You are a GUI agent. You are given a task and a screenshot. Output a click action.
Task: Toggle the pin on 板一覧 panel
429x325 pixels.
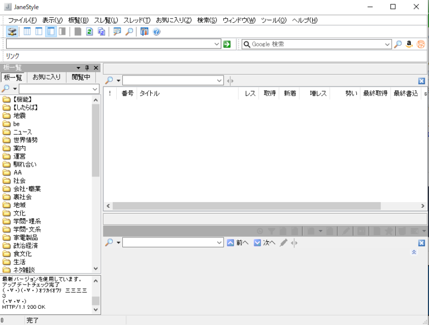tap(87, 68)
